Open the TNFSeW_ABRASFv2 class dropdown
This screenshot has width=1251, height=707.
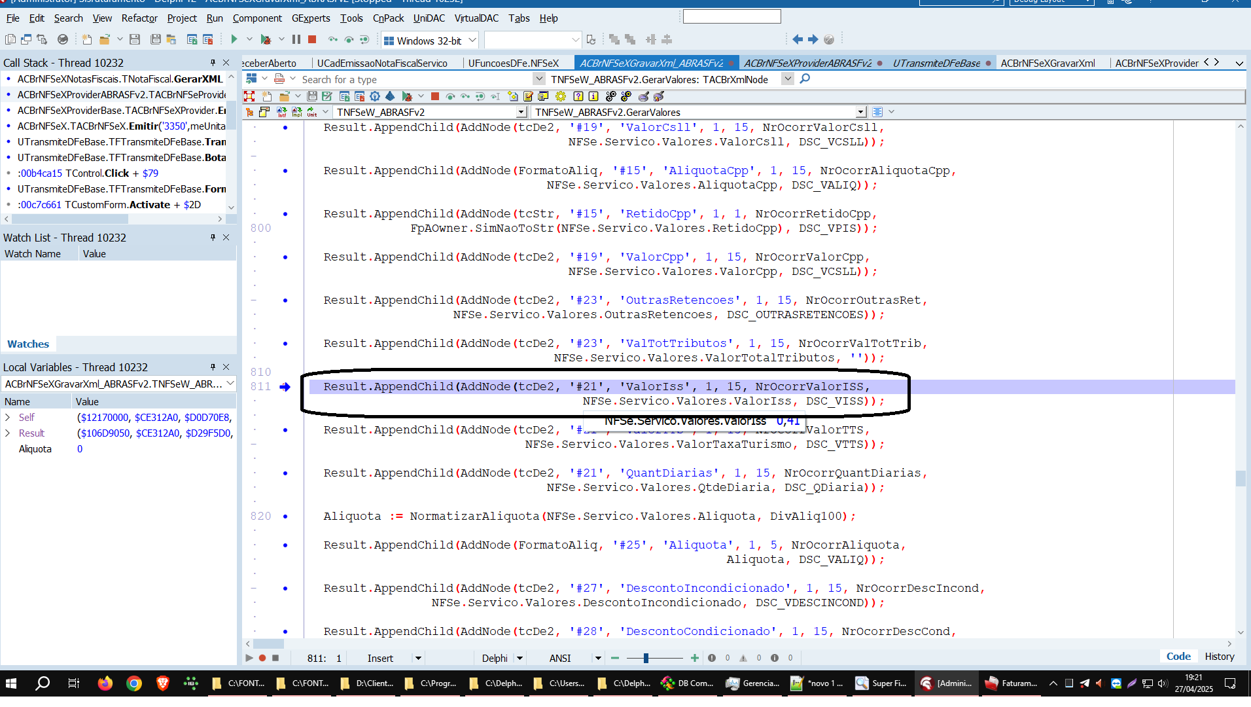(521, 112)
